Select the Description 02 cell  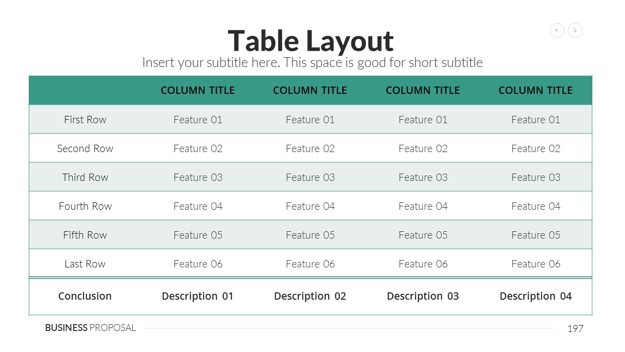click(310, 296)
